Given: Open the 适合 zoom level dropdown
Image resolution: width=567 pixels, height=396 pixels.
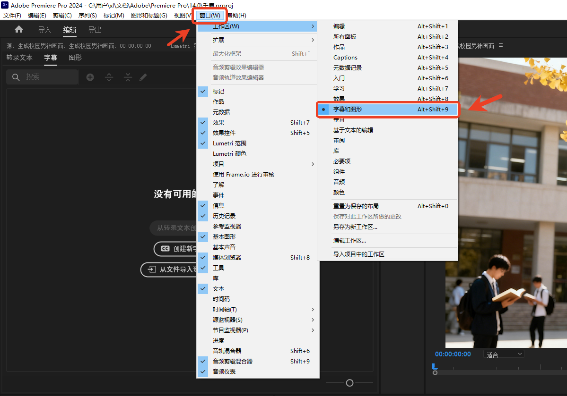Looking at the screenshot, I should 504,354.
